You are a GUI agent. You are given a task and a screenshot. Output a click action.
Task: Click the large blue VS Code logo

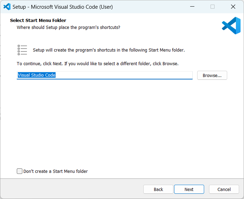[x=231, y=26]
